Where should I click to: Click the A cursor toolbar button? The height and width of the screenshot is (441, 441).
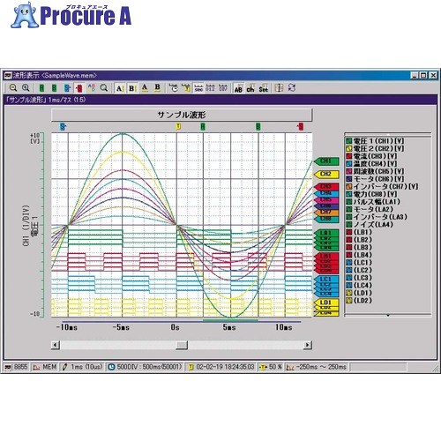(x=119, y=88)
